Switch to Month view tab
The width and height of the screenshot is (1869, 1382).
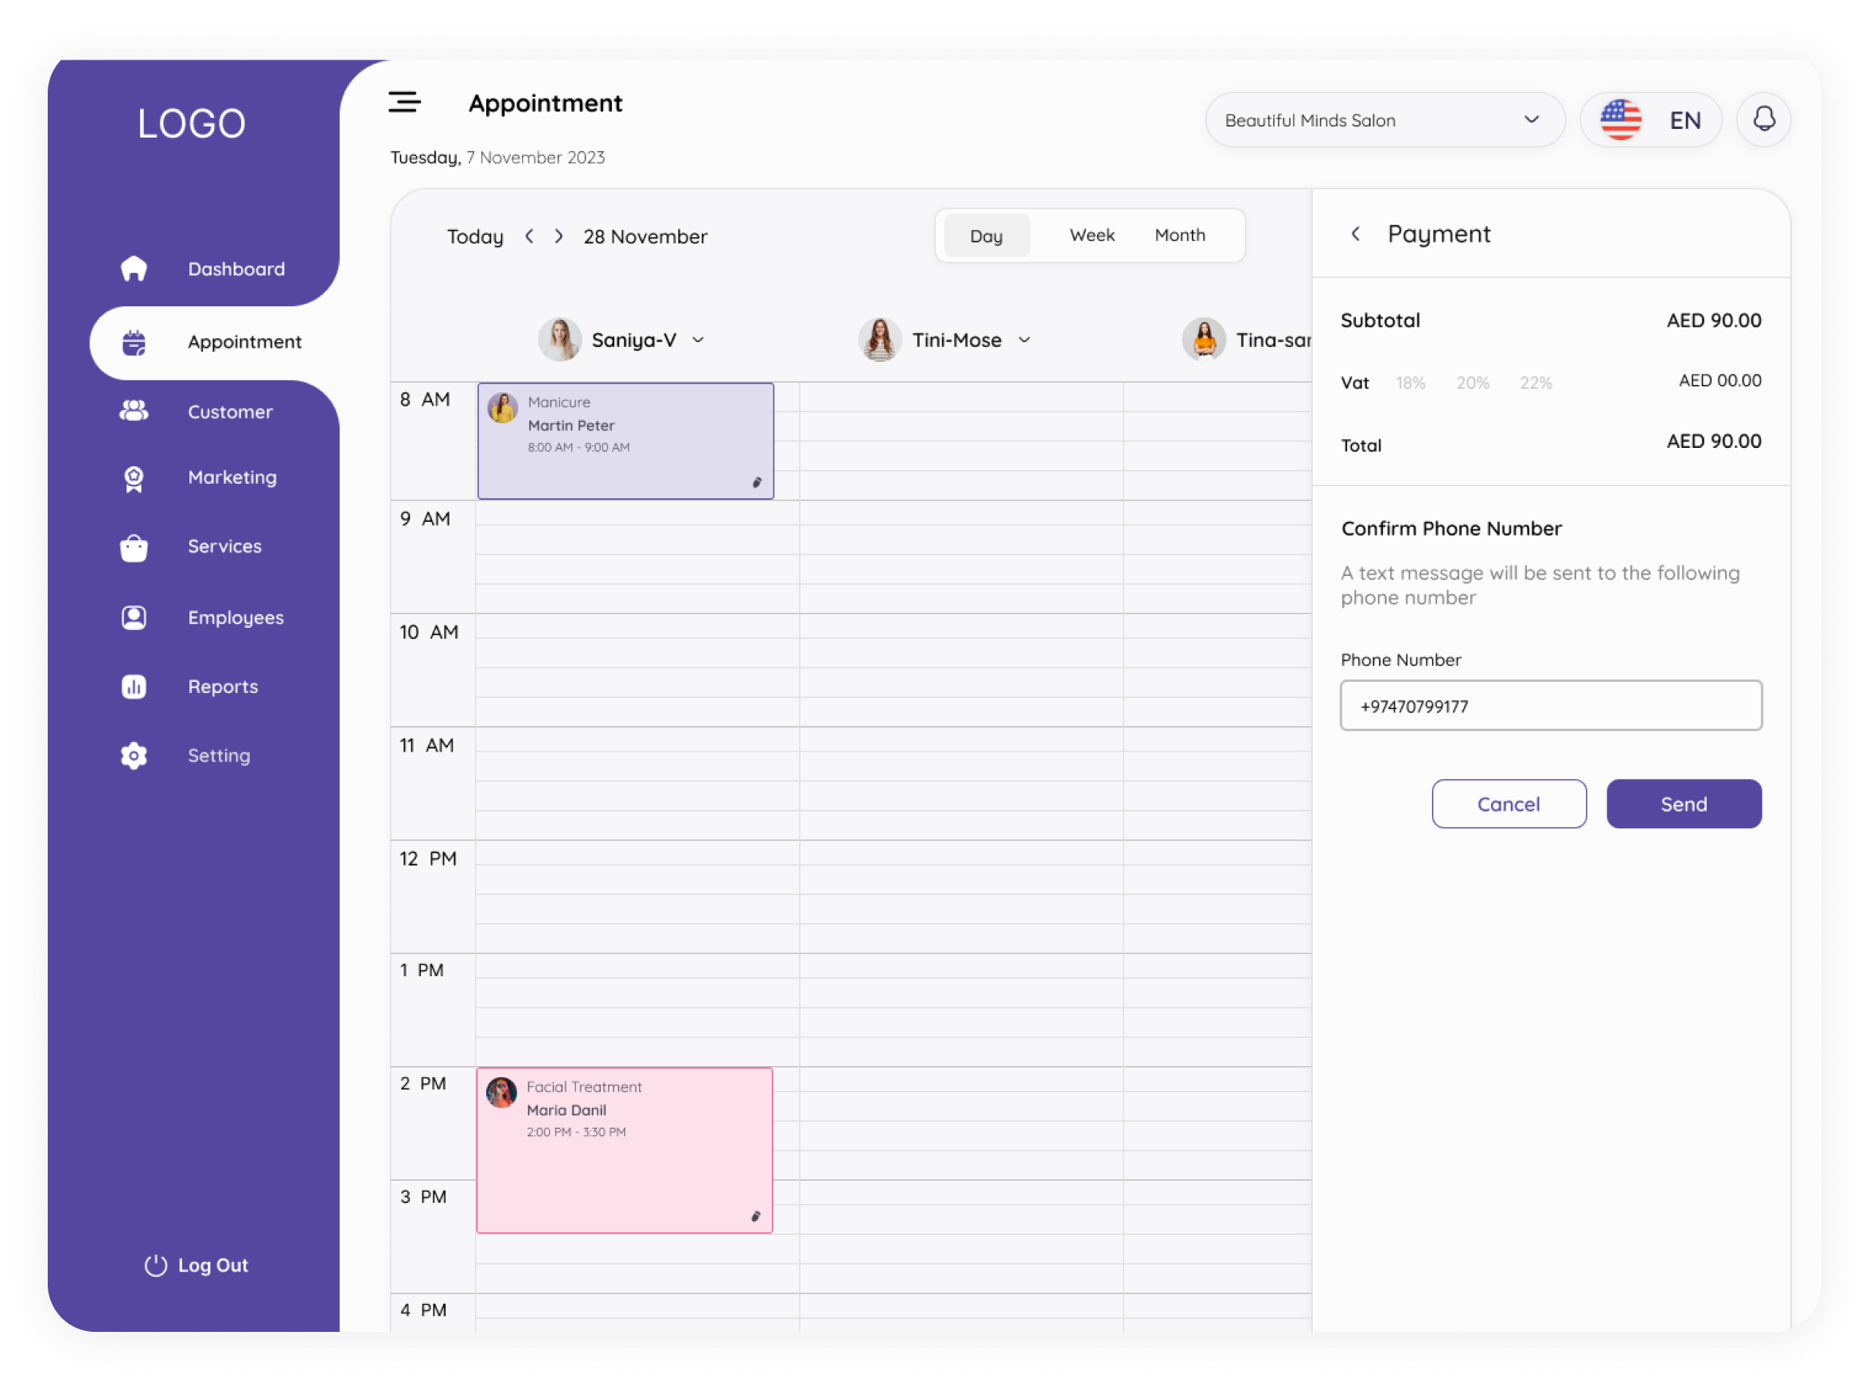pyautogui.click(x=1180, y=236)
